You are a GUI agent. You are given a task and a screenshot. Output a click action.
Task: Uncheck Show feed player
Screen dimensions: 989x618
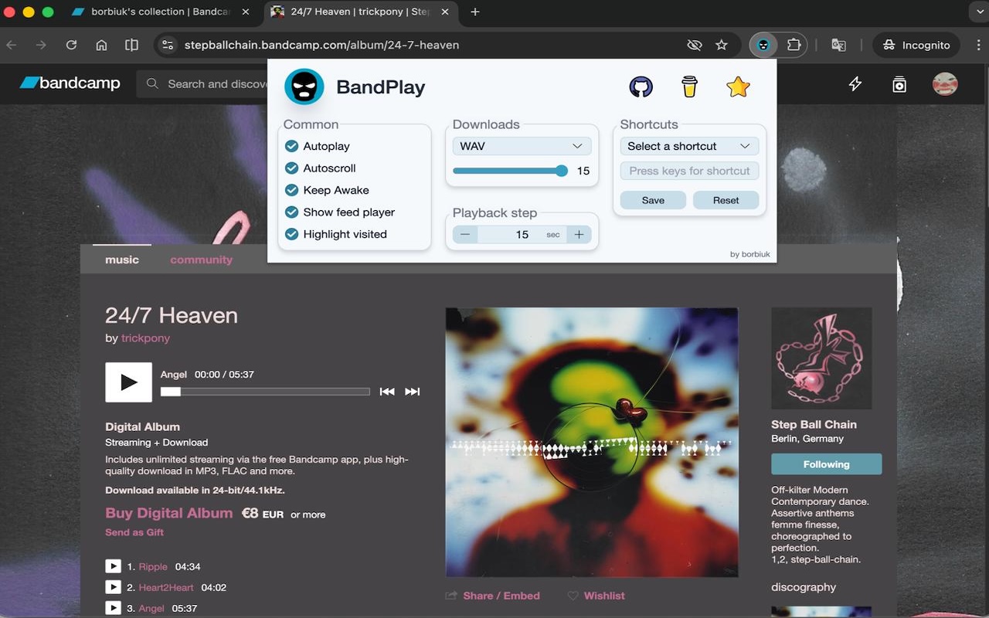[x=292, y=212]
